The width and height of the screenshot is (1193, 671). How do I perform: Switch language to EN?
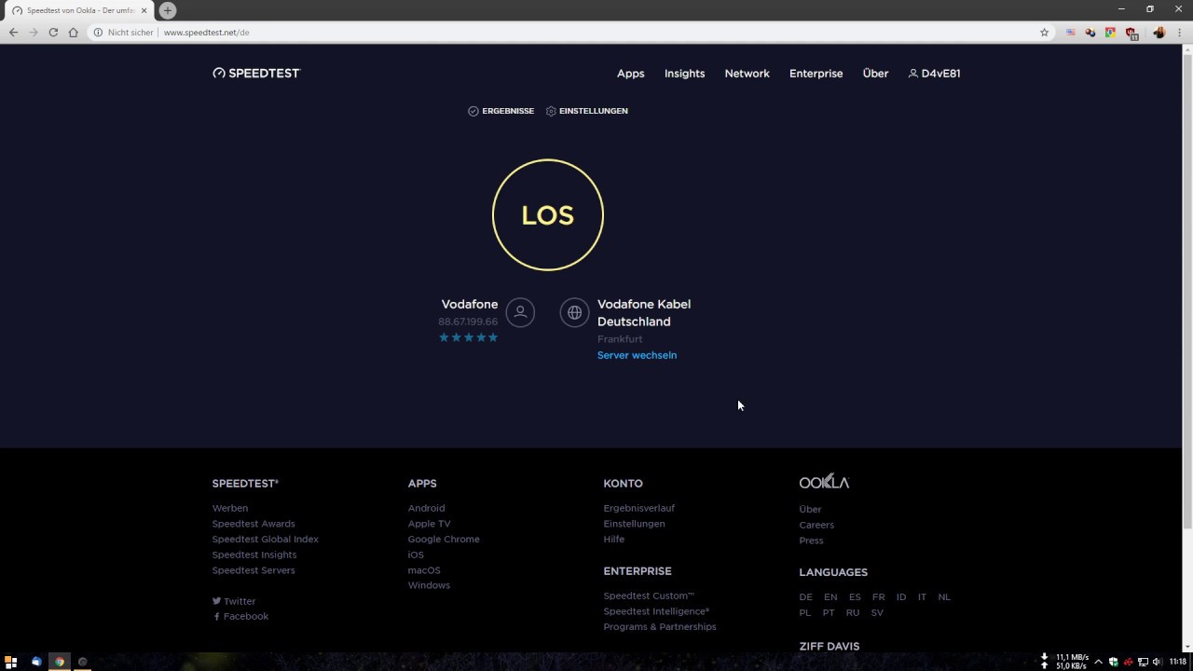[x=830, y=596]
